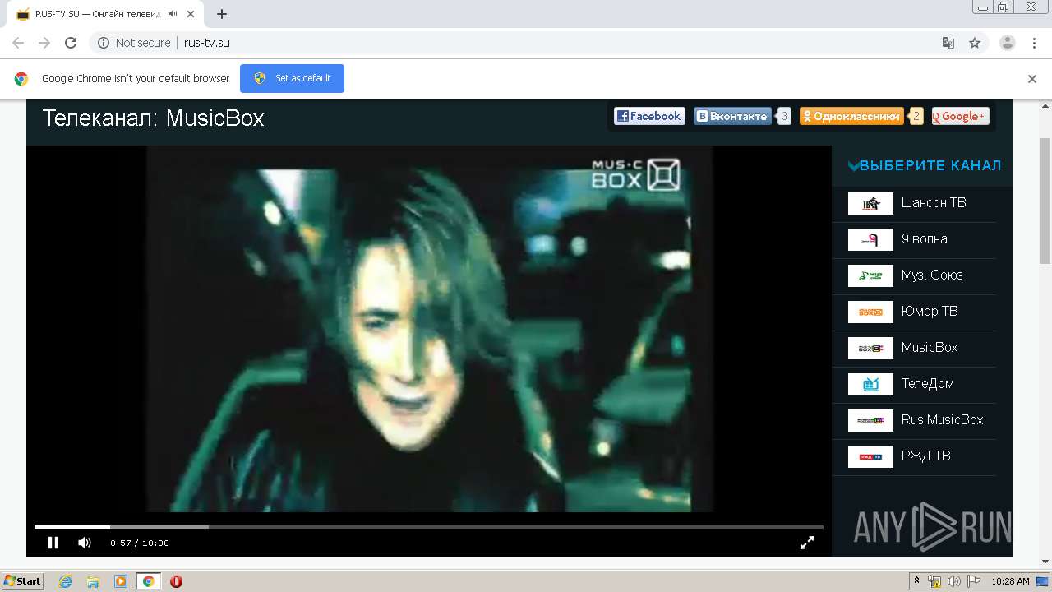Screen dimensions: 1052x592
Task: Open media player taskbar icon
Action: 121,581
